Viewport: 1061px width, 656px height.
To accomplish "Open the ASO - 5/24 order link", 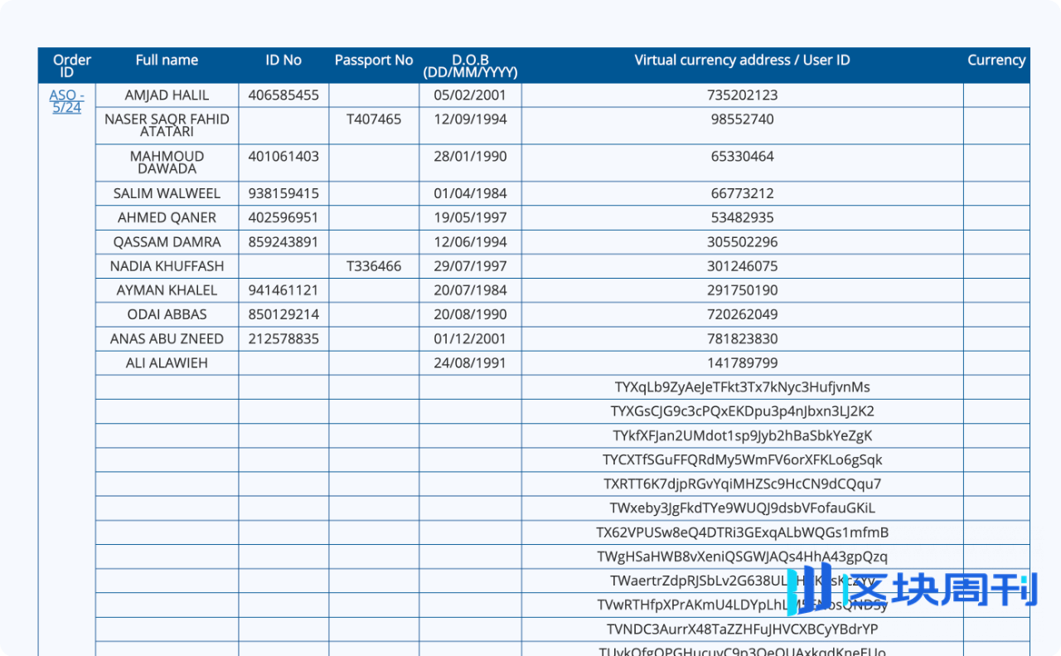I will 66,101.
